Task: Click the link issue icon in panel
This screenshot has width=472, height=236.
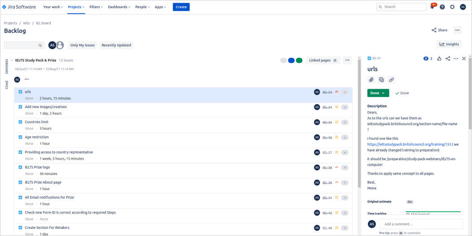Action: (x=391, y=80)
